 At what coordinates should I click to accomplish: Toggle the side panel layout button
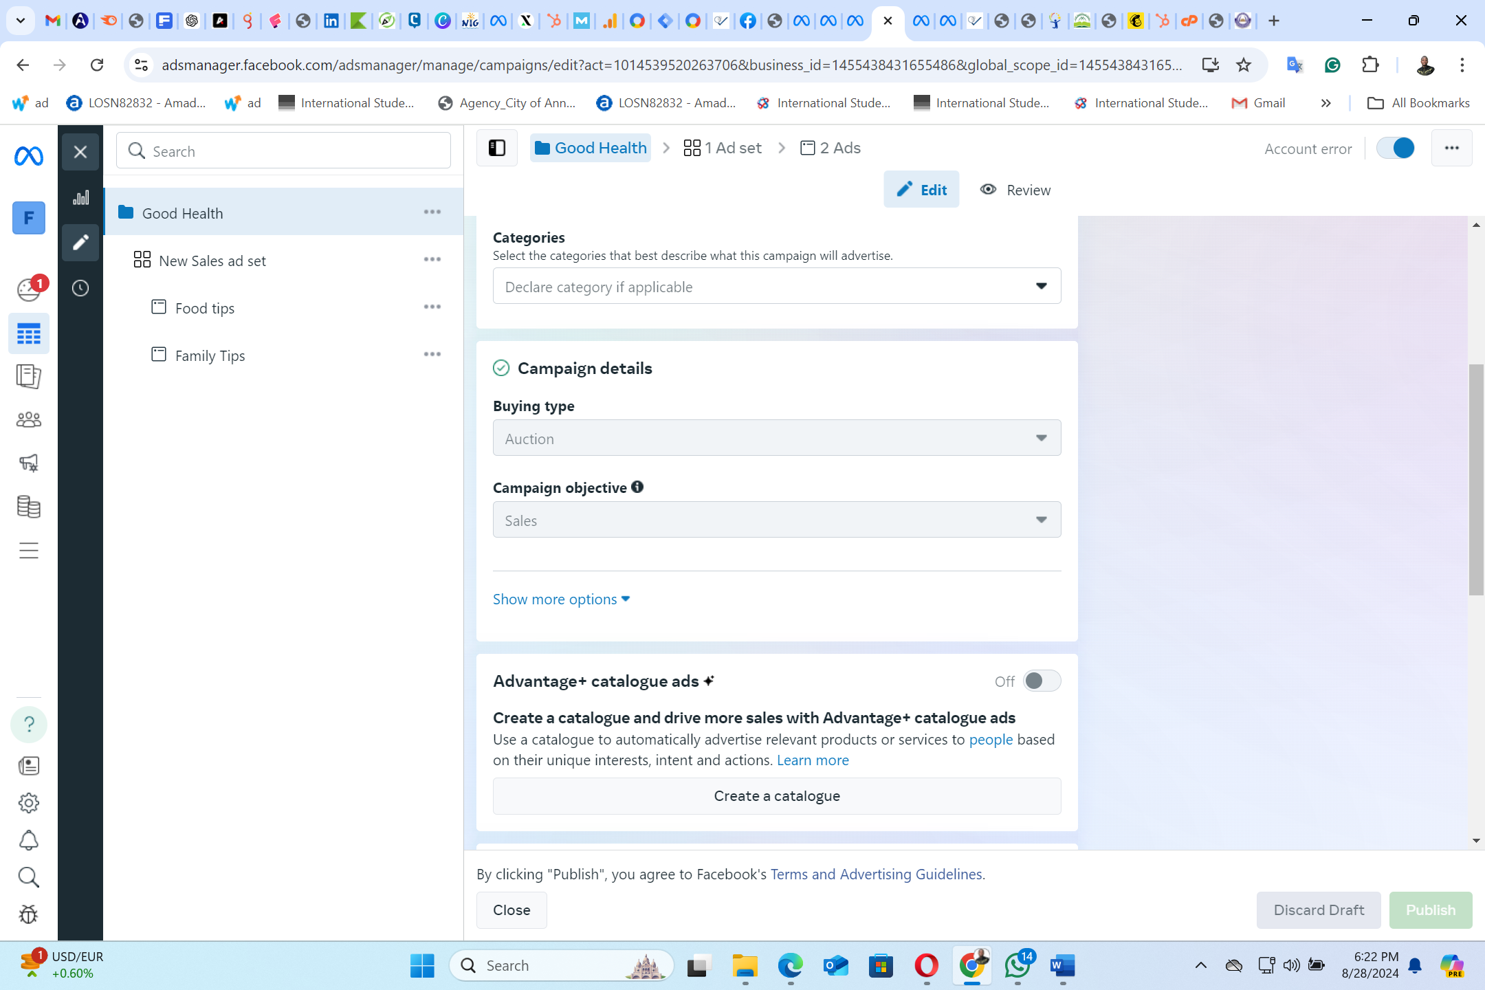pos(497,148)
